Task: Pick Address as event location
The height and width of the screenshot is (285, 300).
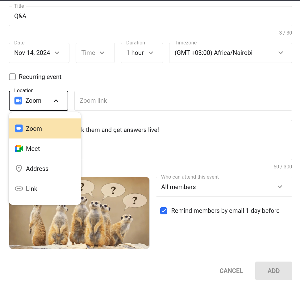Action: tap(45, 169)
